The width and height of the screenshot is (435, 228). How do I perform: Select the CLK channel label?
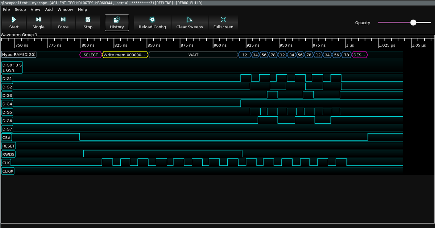(x=7, y=163)
